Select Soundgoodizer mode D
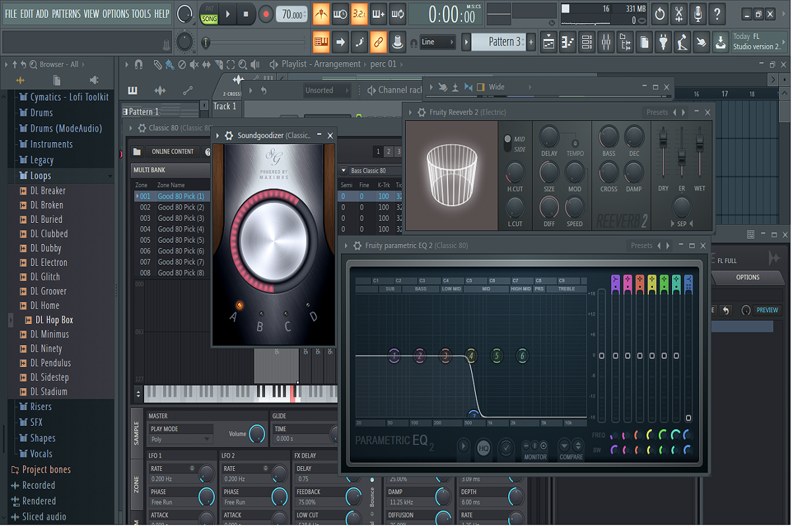Image resolution: width=793 pixels, height=529 pixels. (308, 305)
